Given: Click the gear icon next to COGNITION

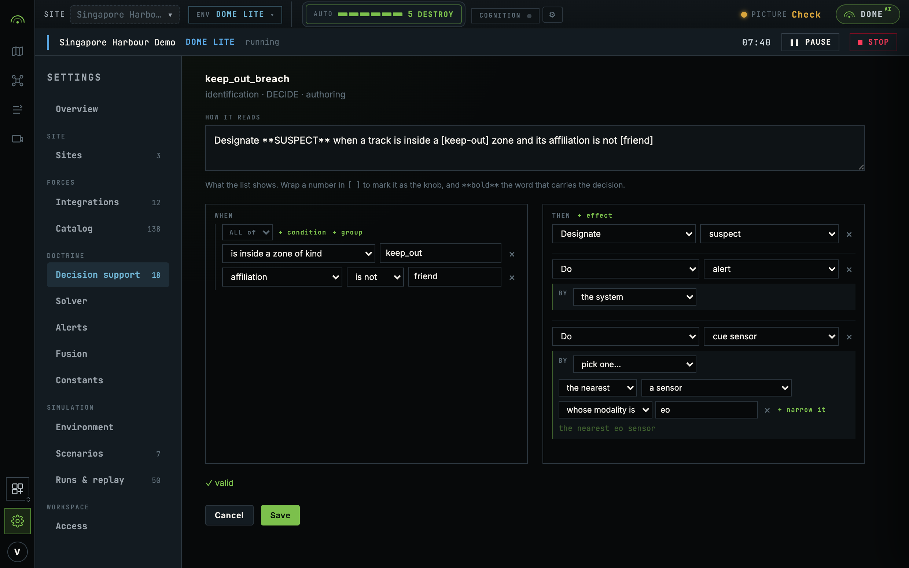Looking at the screenshot, I should click(552, 15).
